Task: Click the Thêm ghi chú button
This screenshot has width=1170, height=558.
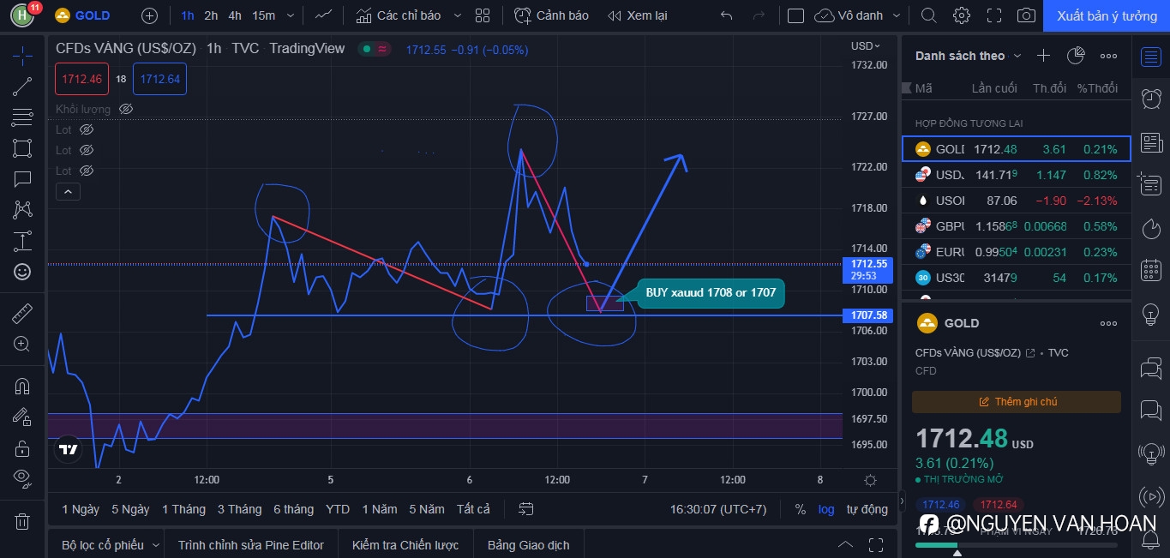Action: point(1017,402)
